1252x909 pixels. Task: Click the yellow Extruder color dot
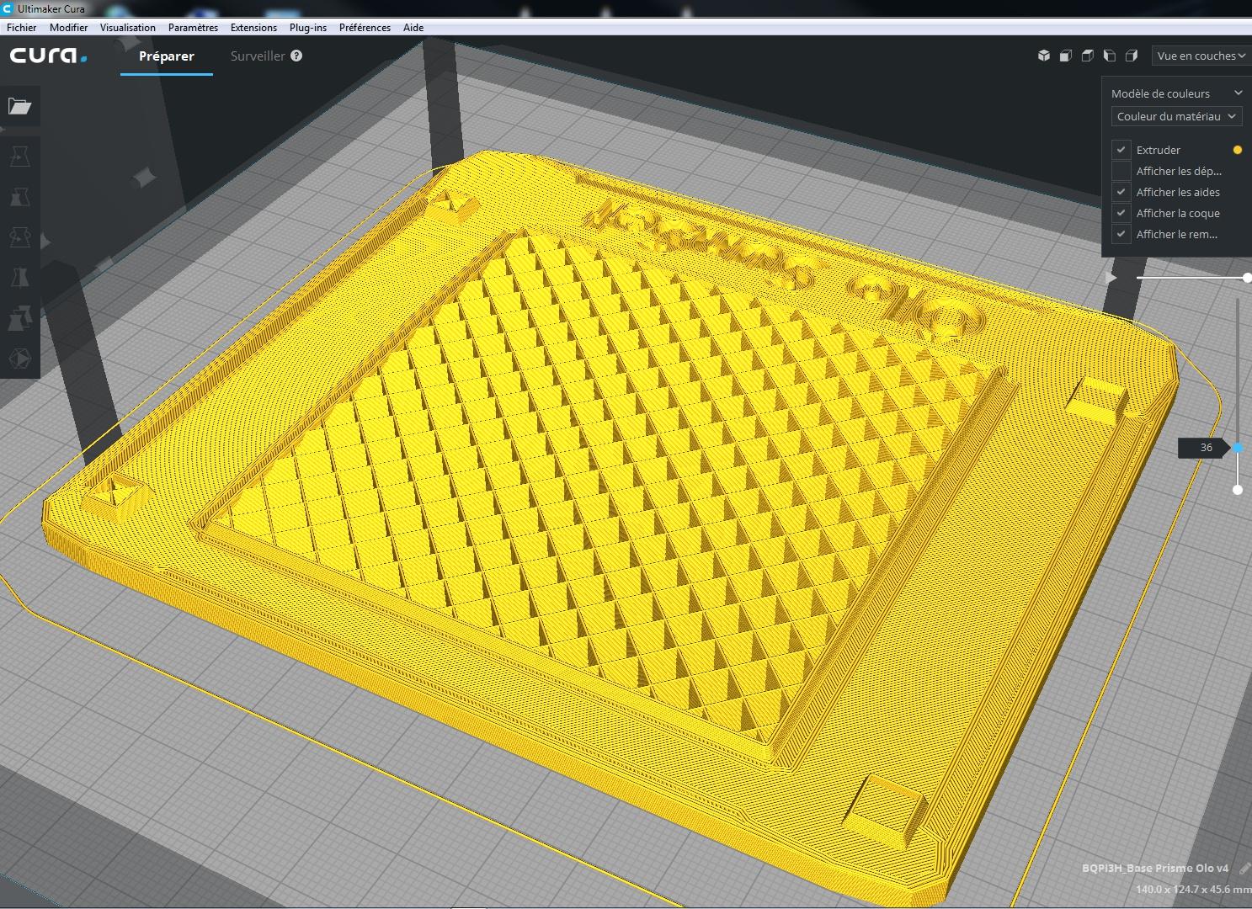click(x=1238, y=150)
